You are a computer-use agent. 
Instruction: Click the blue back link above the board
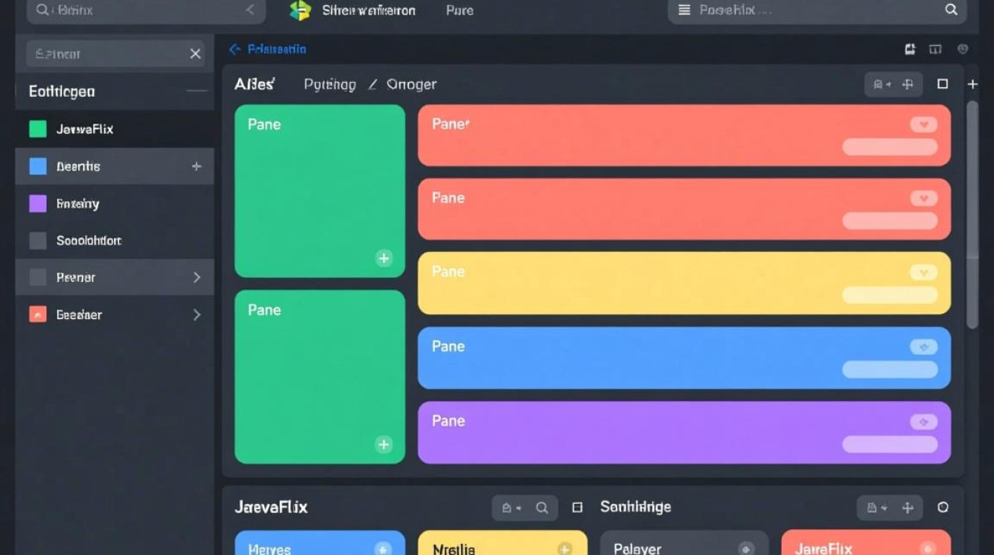[268, 49]
